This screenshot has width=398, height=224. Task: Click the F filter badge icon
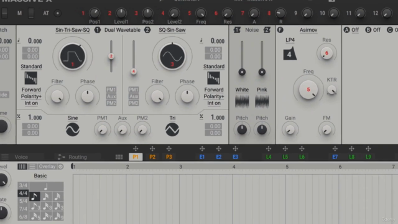coord(280,30)
